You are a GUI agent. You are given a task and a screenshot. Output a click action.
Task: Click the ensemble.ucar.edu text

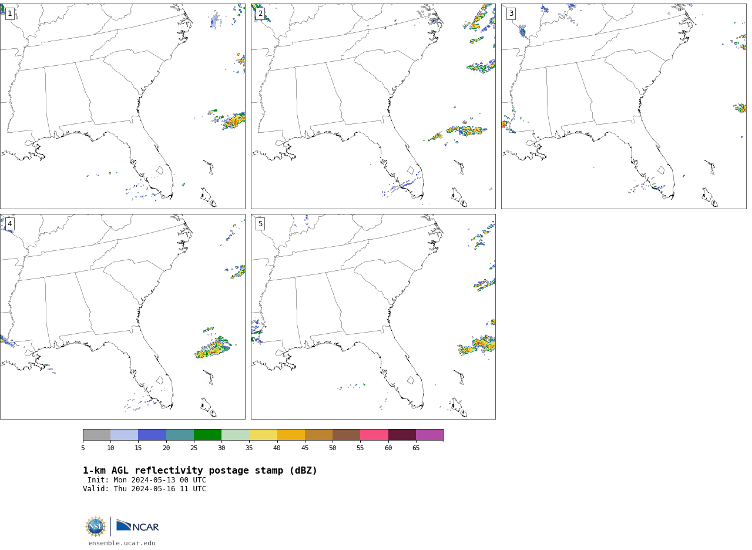click(x=122, y=544)
